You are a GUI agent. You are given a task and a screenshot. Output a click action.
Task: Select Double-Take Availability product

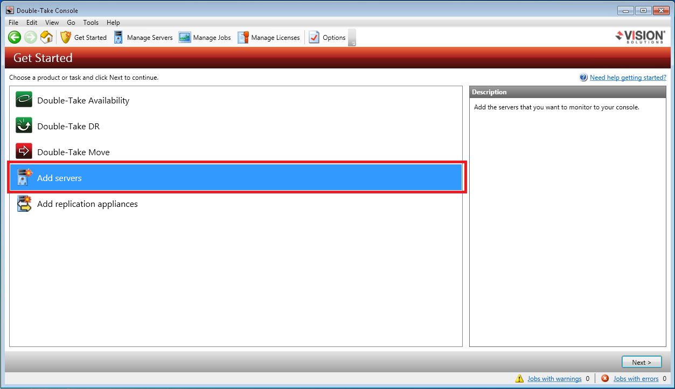tap(83, 101)
